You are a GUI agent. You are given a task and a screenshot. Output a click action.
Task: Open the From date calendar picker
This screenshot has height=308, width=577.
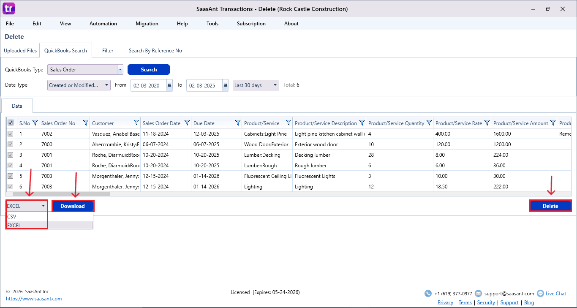coord(169,85)
